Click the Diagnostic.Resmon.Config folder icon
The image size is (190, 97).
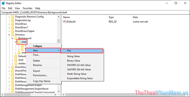[12, 17]
